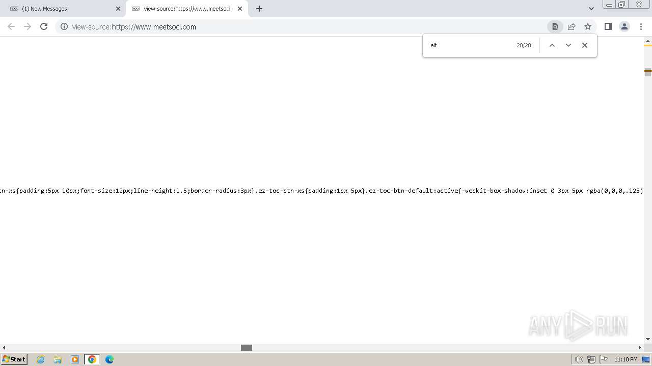Open File Explorer from taskbar

[x=58, y=359]
